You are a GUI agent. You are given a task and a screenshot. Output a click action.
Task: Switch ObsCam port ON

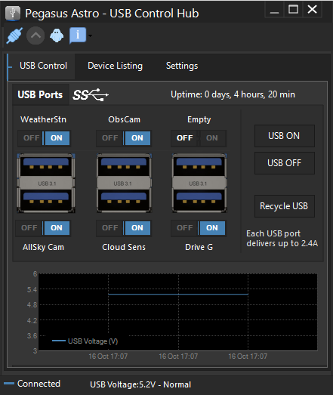coord(137,138)
